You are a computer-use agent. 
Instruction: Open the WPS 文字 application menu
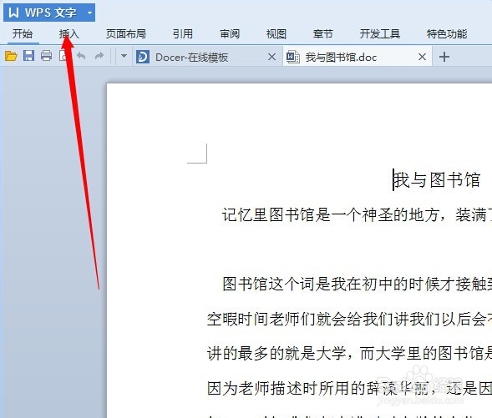[49, 13]
